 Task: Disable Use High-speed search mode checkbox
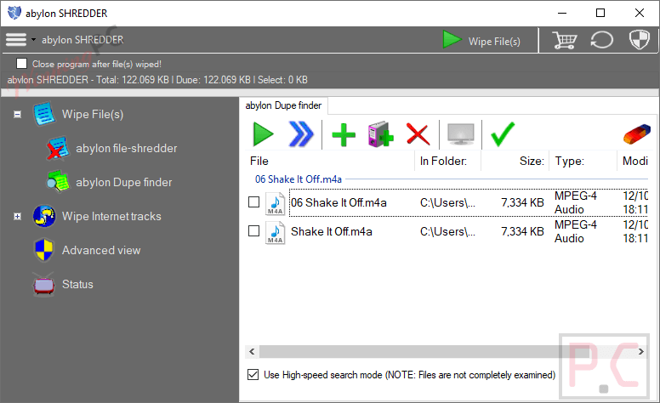253,374
